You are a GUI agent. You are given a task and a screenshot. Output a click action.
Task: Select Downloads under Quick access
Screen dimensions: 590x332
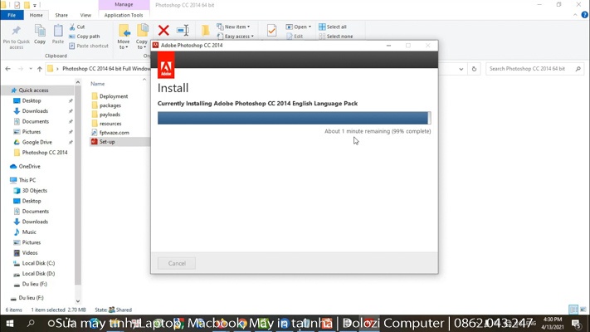35,111
